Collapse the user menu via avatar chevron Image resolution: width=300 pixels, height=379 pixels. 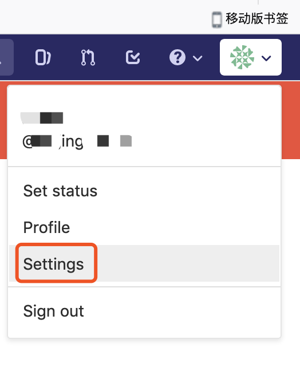pyautogui.click(x=266, y=58)
